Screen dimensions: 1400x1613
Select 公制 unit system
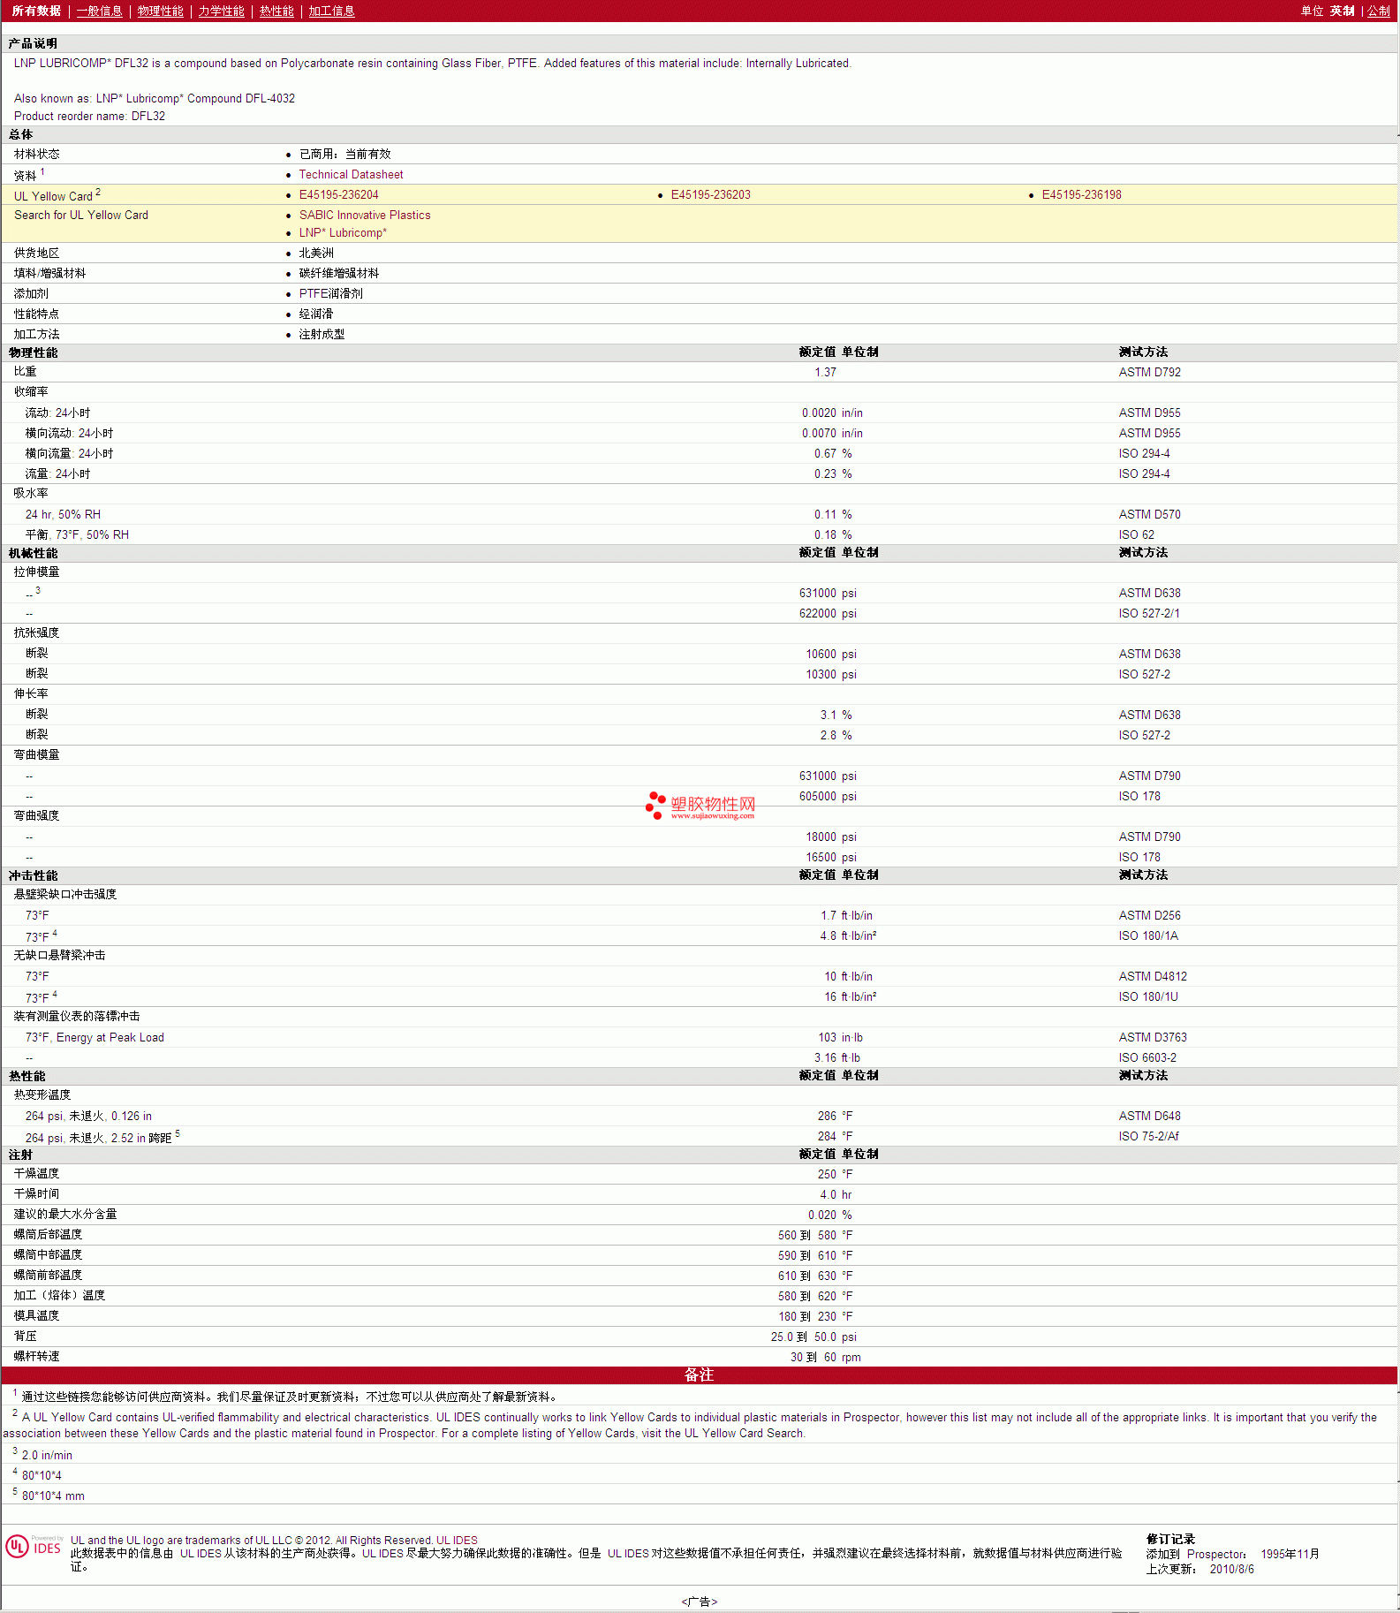tap(1379, 11)
